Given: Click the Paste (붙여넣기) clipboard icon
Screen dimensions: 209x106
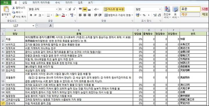Looking at the screenshot, I should (x=6, y=9).
